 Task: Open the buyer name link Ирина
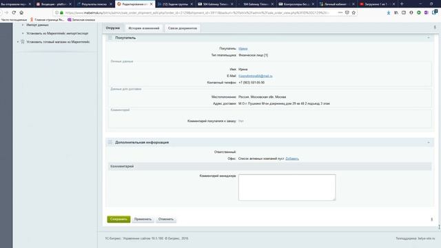click(x=243, y=49)
